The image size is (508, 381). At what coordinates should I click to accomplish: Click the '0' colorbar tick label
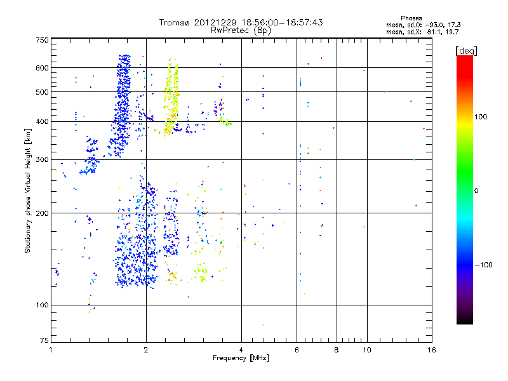(476, 191)
